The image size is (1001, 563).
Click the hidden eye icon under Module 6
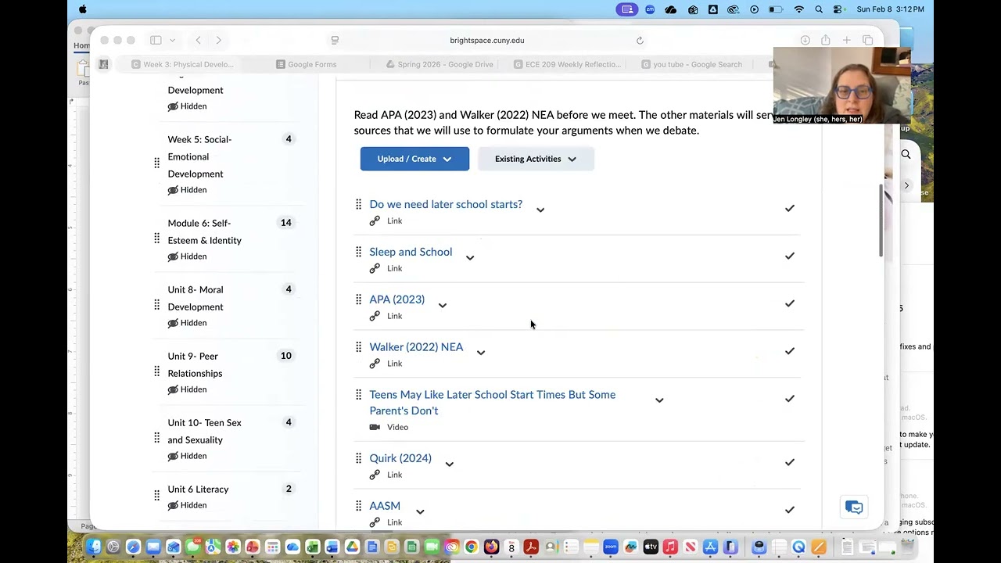[173, 256]
